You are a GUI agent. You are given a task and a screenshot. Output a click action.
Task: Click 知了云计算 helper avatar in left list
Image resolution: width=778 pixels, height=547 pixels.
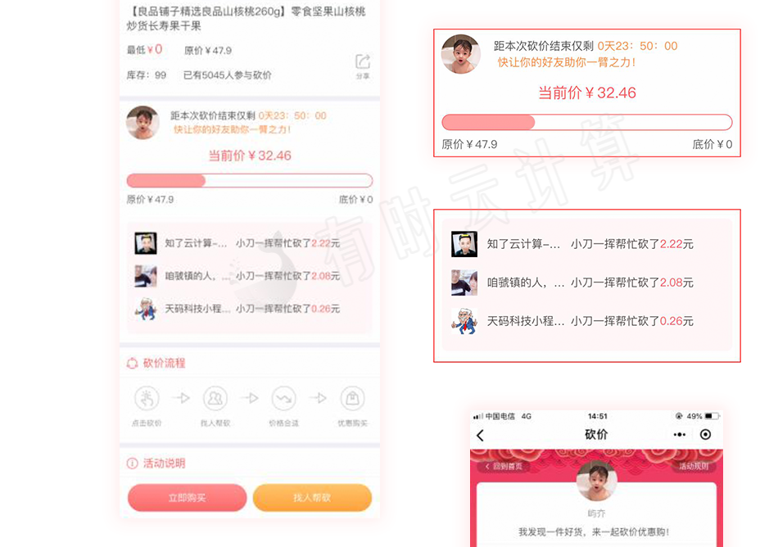[146, 243]
